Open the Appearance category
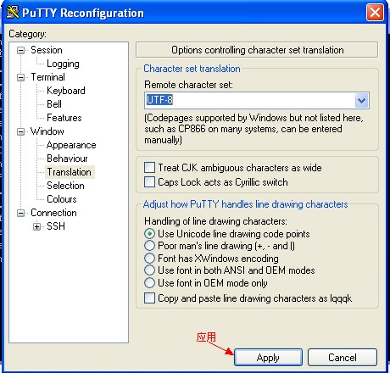Image resolution: width=390 pixels, height=373 pixels. (x=71, y=145)
